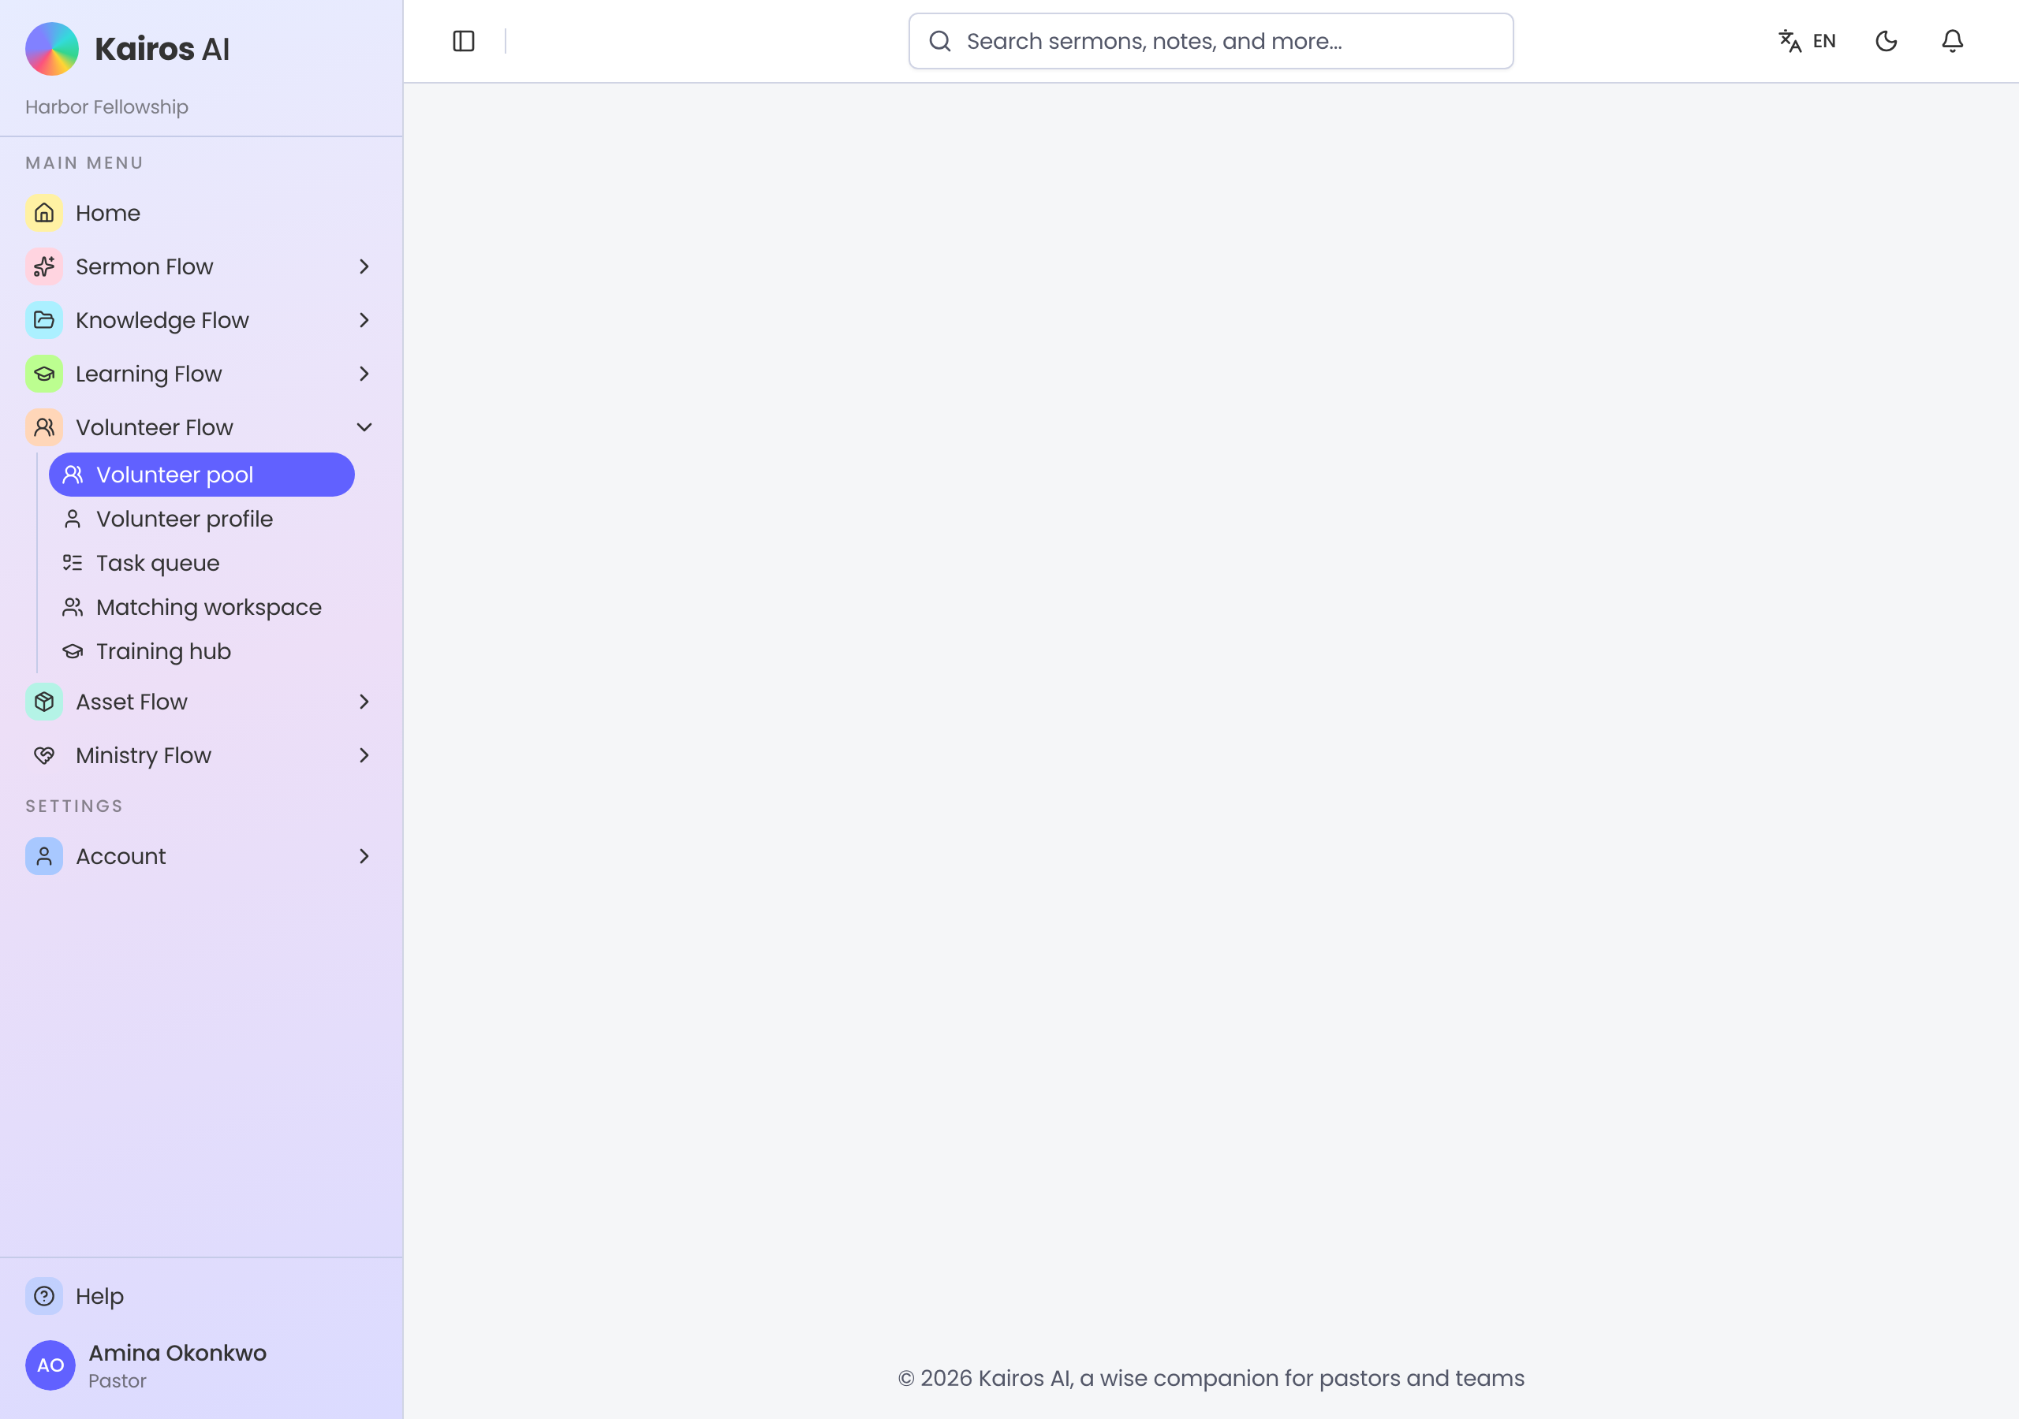
Task: Open Help label link
Action: 99,1296
